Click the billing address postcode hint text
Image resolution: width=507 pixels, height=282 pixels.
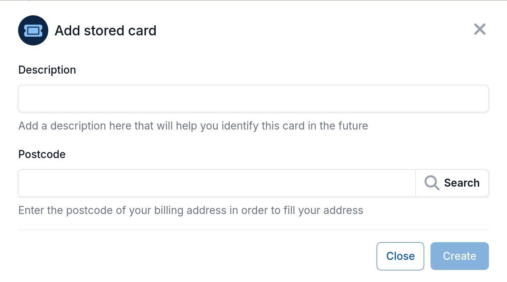point(191,210)
